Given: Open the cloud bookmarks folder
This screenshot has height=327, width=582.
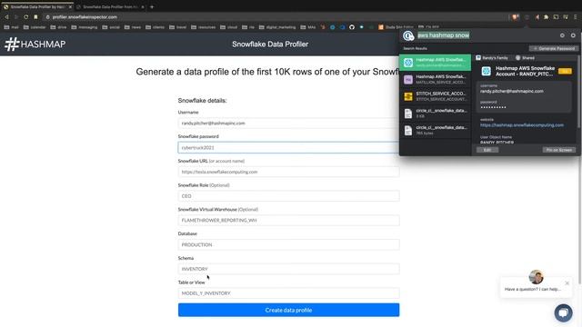Looking at the screenshot, I should tap(228, 27).
